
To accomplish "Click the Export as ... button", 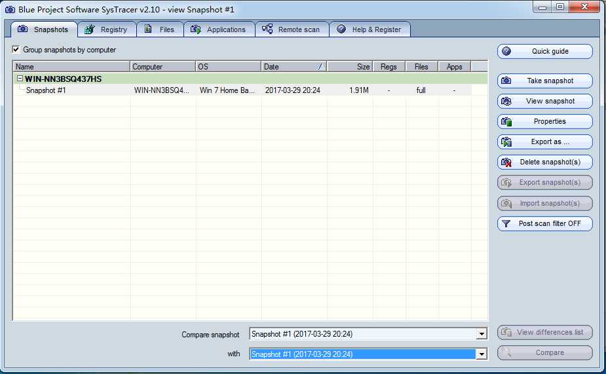I will [545, 141].
